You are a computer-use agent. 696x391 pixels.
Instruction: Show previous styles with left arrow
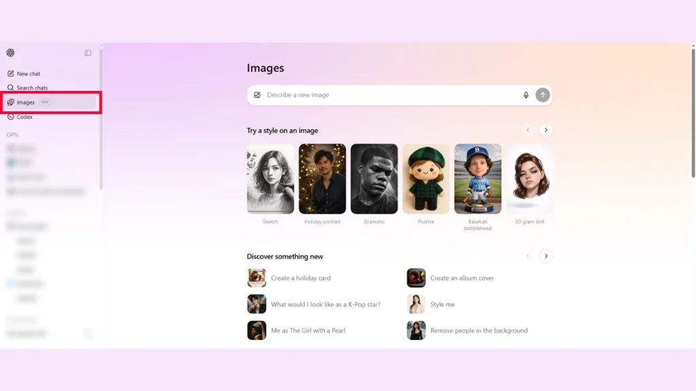[x=527, y=130]
